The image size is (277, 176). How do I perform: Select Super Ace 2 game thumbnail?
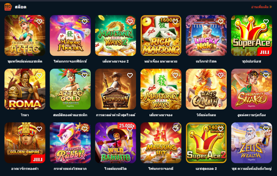pos(206,143)
